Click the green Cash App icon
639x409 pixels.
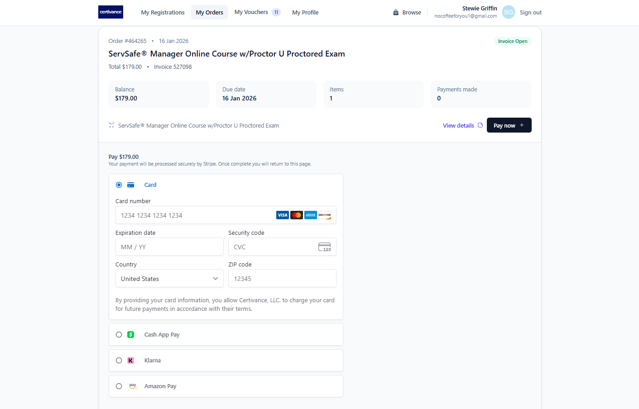(x=131, y=335)
